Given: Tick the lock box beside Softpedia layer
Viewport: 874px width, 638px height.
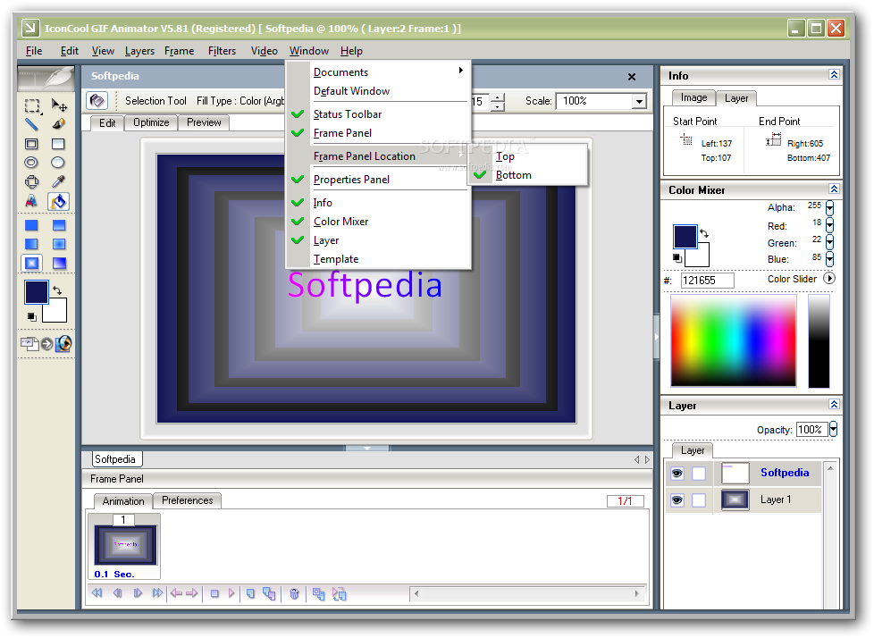Looking at the screenshot, I should tap(699, 473).
